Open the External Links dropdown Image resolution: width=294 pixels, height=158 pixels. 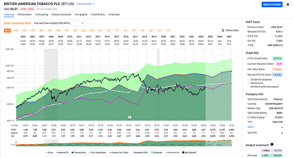tap(86, 4)
